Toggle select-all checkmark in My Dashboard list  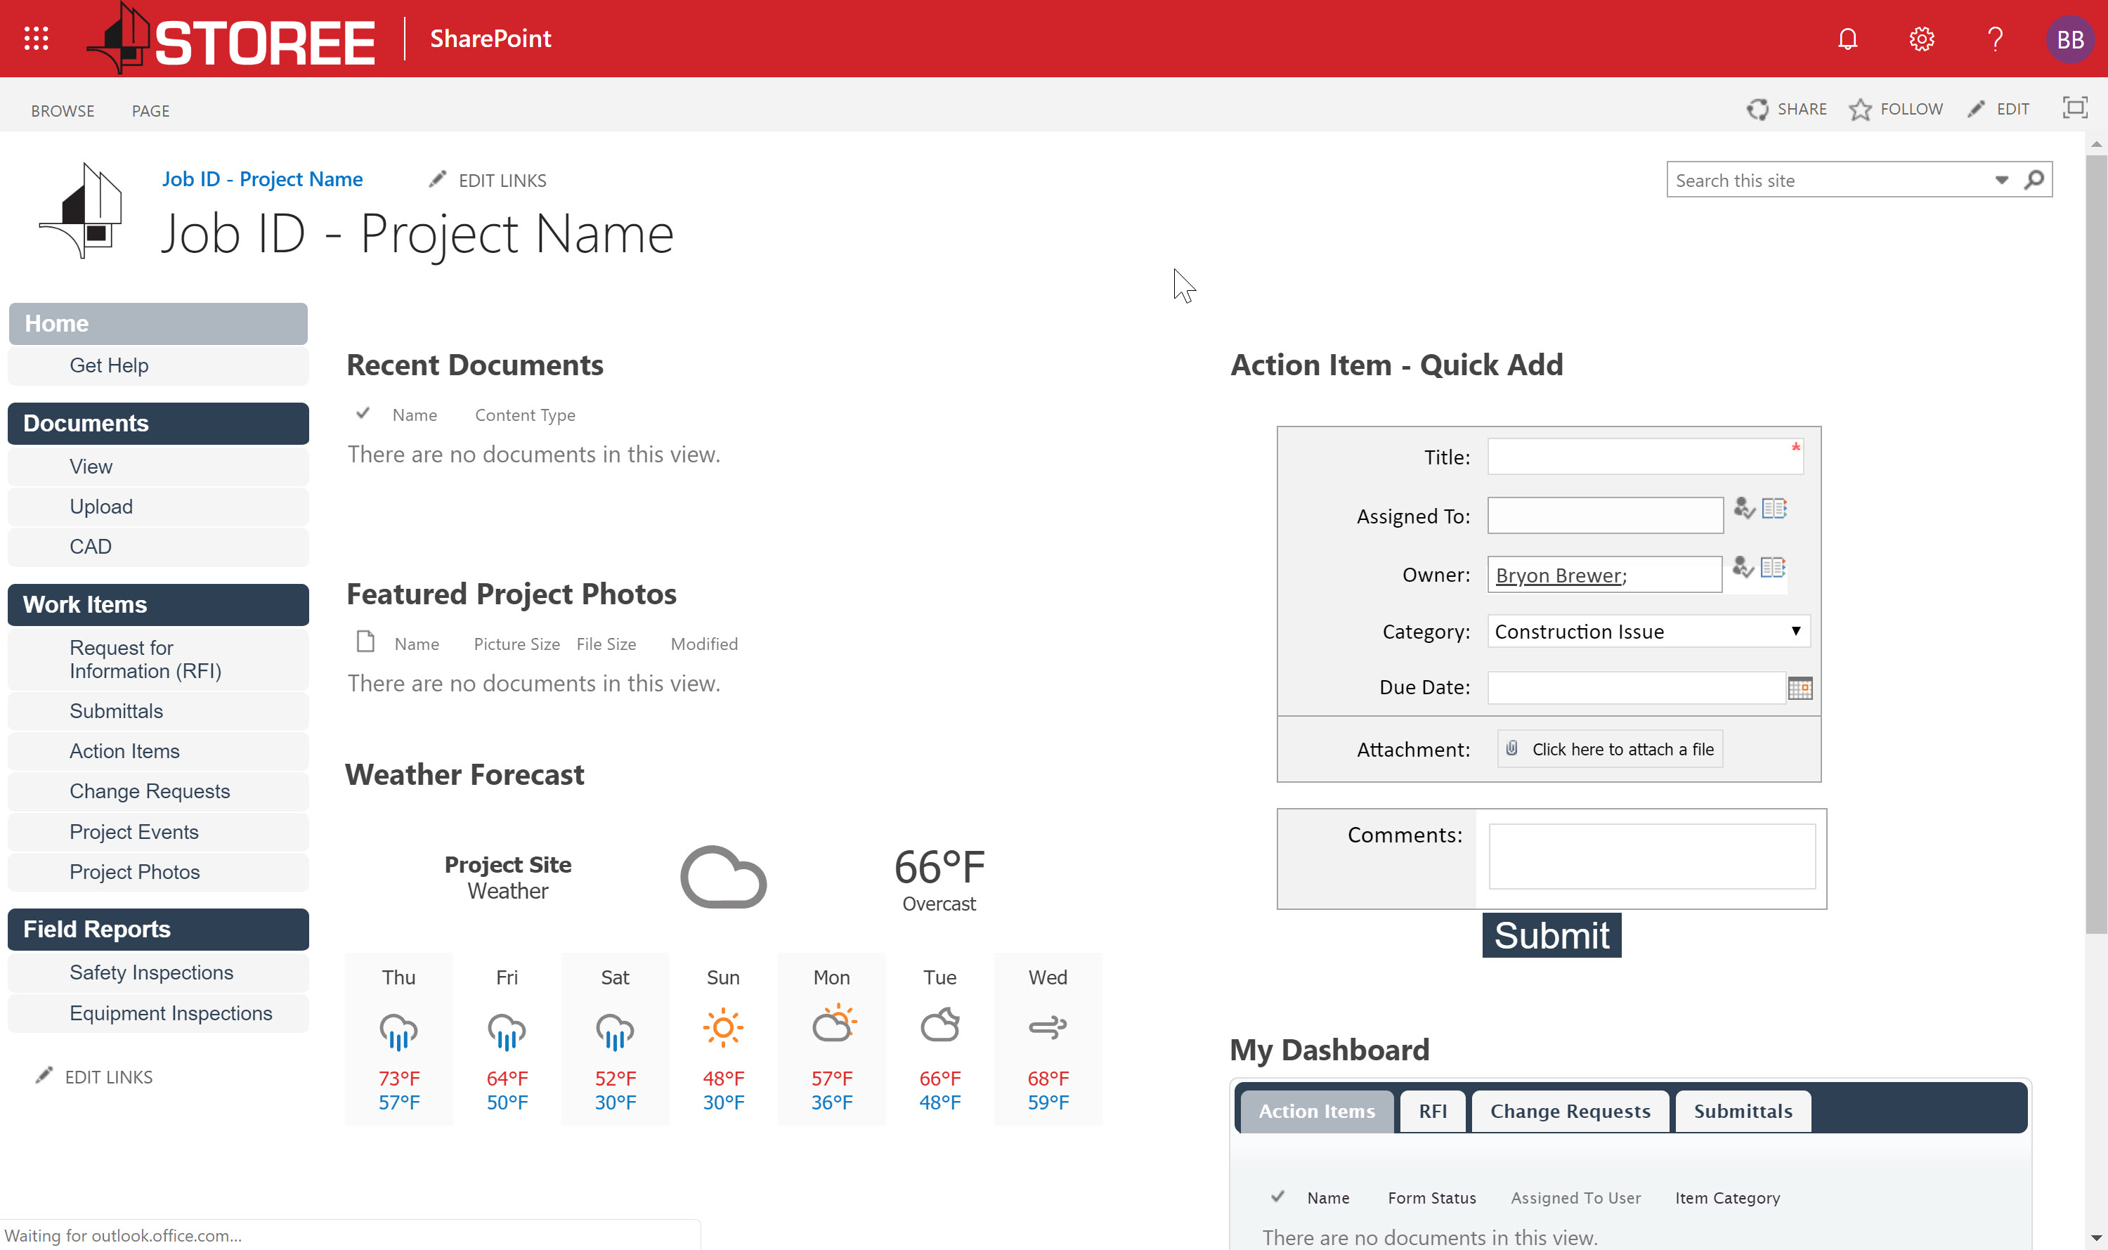(1277, 1196)
